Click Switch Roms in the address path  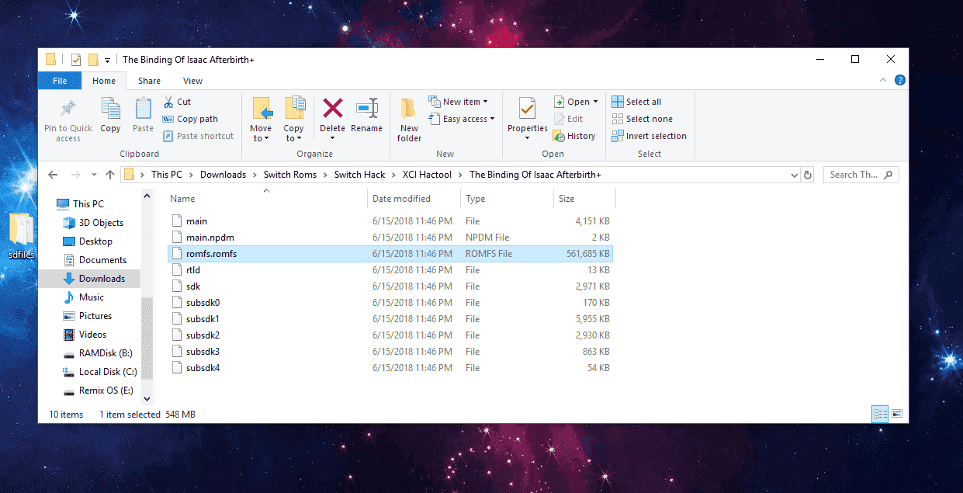290,175
